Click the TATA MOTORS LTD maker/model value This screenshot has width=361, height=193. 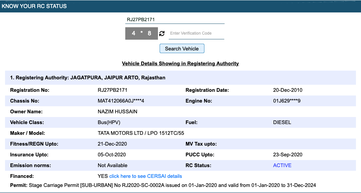[141, 133]
